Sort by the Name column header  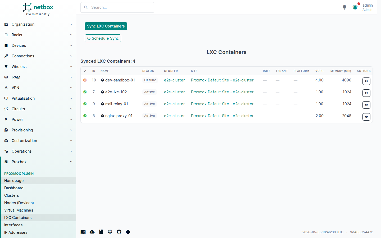coord(105,71)
